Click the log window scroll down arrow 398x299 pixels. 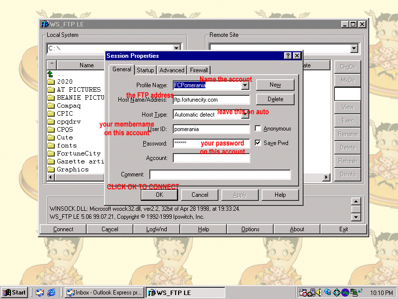coord(356,217)
